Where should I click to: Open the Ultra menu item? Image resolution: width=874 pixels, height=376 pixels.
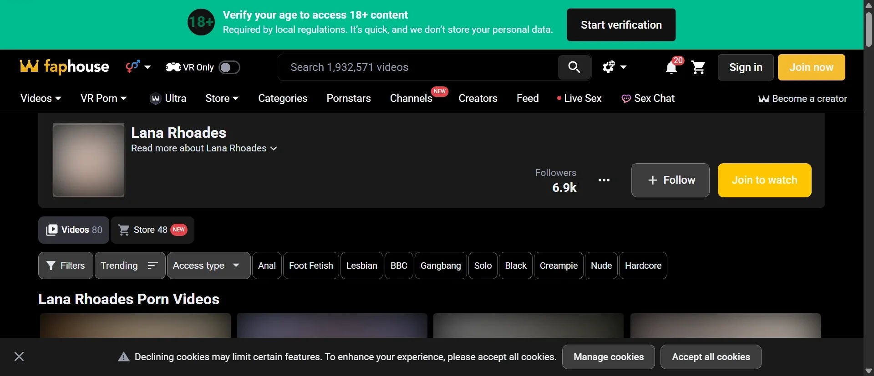[168, 98]
